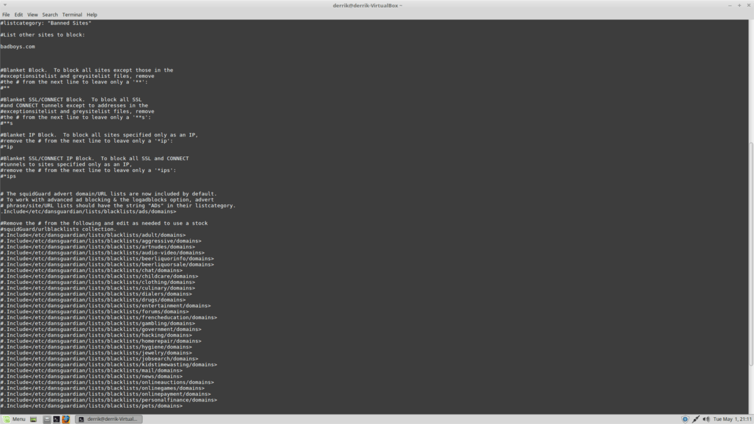Select the derrik@derrik-Virtual... taskbar window button
This screenshot has height=424, width=754.
coord(109,419)
